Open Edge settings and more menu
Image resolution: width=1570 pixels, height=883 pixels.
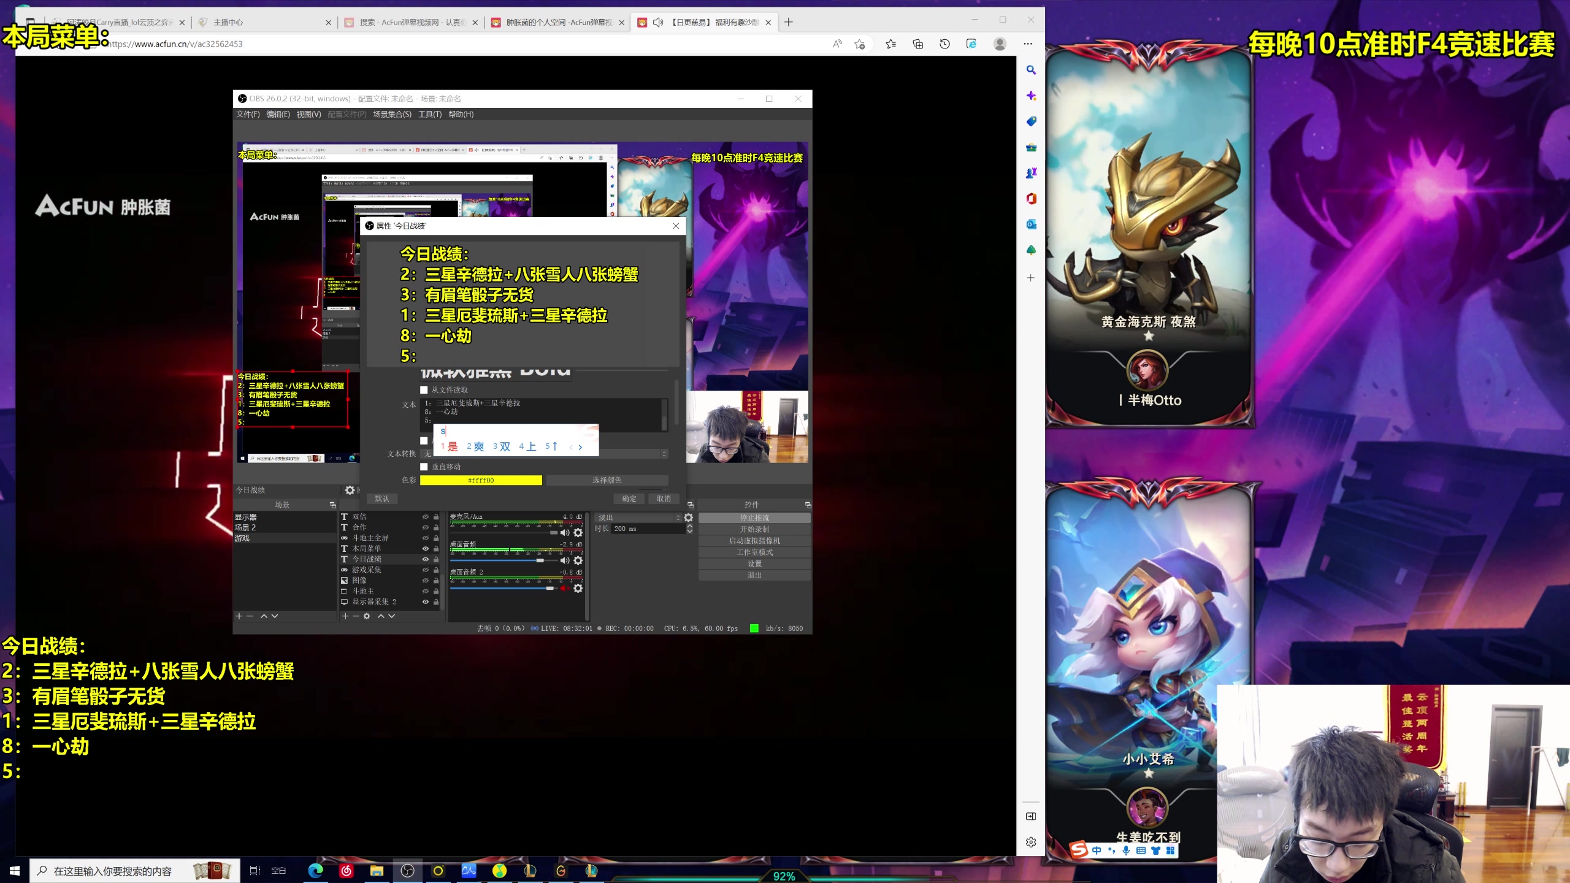click(1028, 44)
